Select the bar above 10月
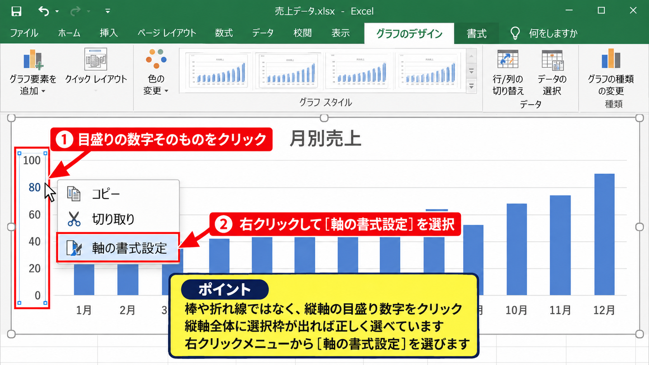The height and width of the screenshot is (365, 649). 517,249
